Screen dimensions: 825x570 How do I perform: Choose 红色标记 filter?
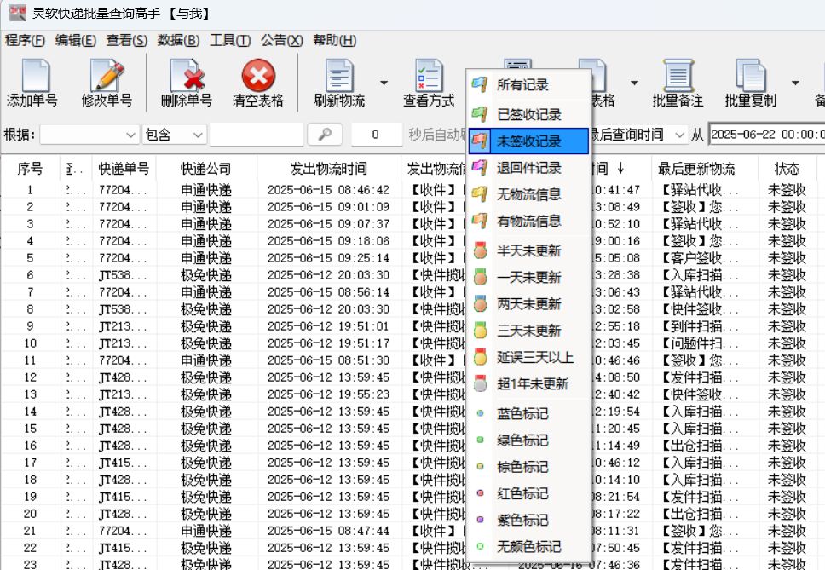pos(528,493)
